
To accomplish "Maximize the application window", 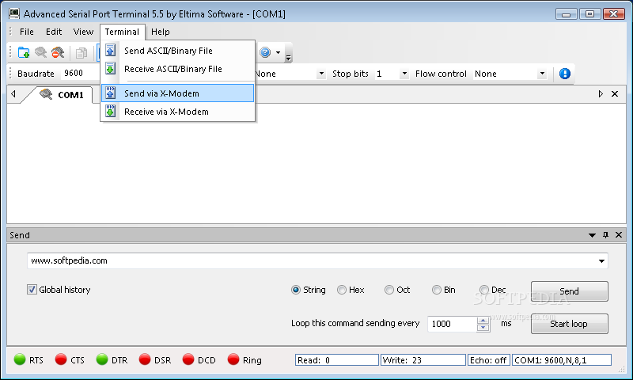I will click(x=589, y=14).
